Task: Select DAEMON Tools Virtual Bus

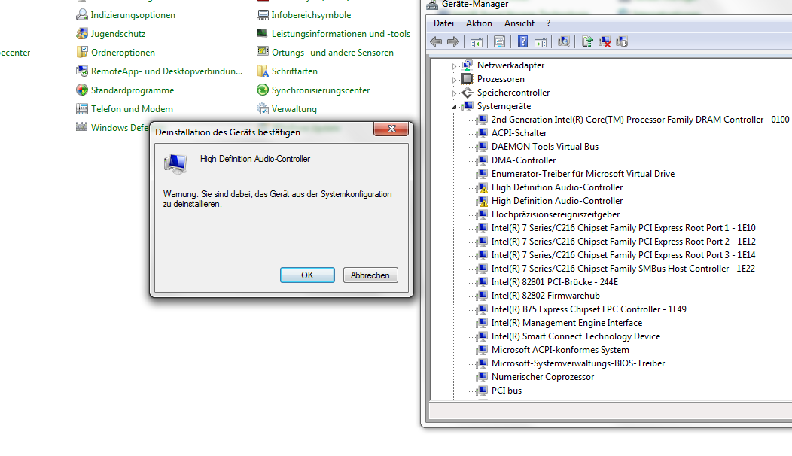Action: click(545, 147)
